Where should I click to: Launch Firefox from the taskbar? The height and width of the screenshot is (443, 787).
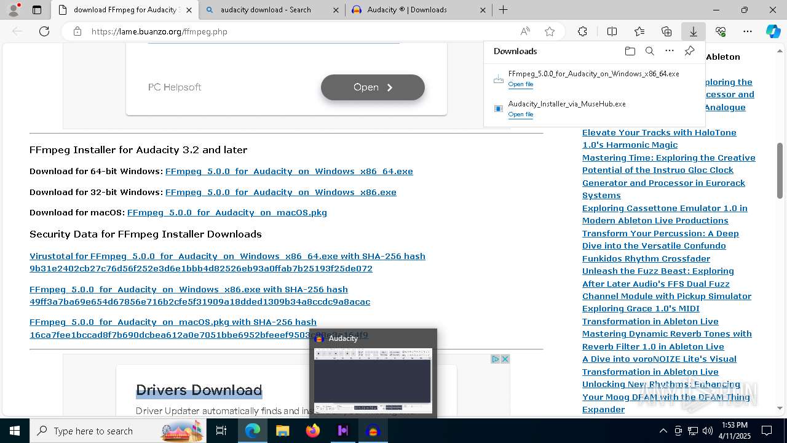[x=312, y=431]
